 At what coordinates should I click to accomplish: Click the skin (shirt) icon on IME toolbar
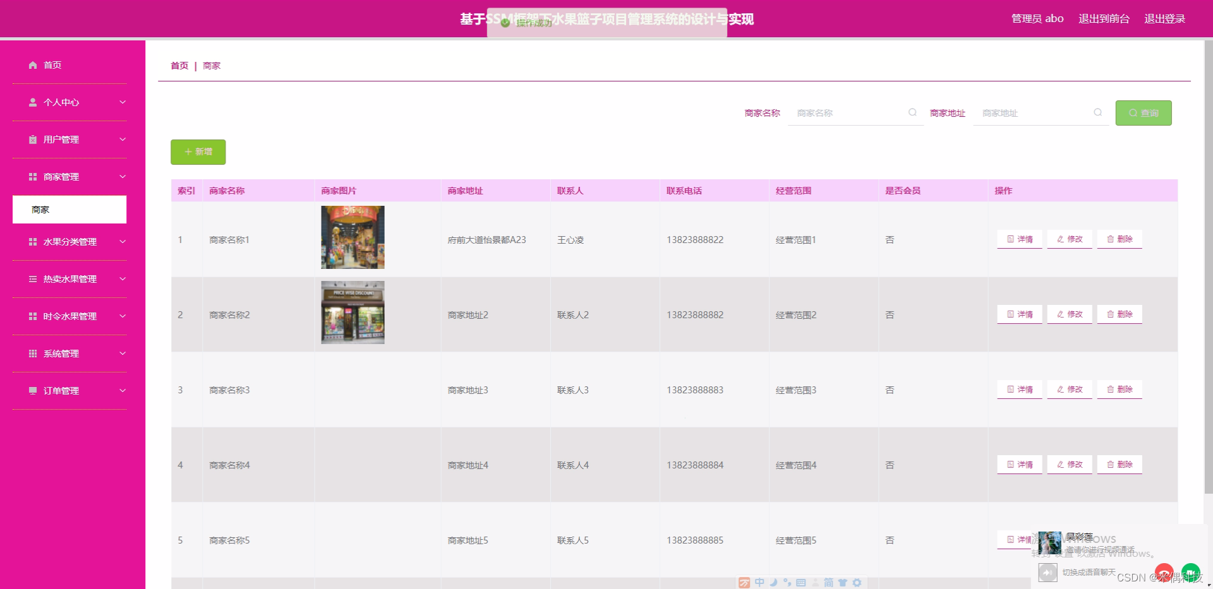click(843, 583)
